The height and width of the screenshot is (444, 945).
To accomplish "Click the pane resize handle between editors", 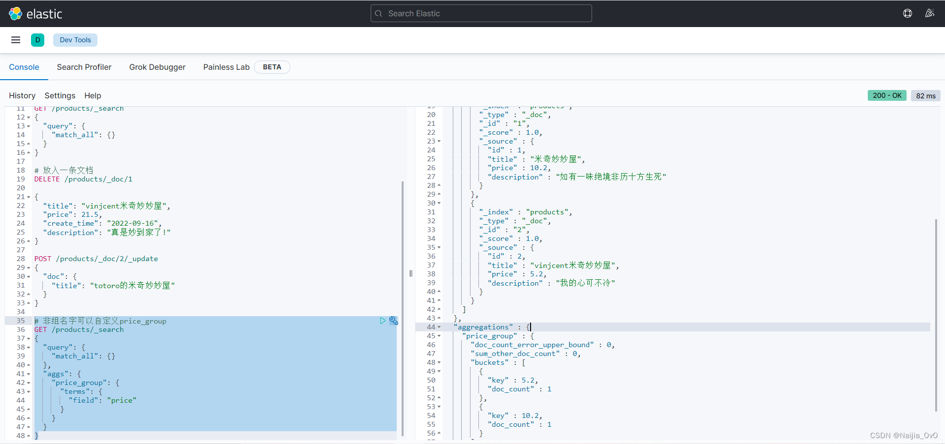I will pyautogui.click(x=410, y=273).
